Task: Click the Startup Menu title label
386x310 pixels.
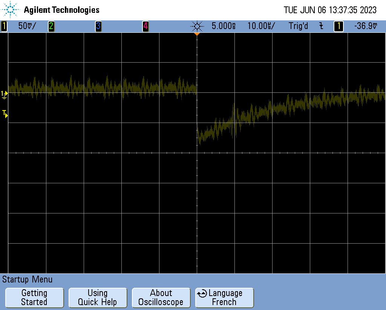Action: [x=28, y=279]
